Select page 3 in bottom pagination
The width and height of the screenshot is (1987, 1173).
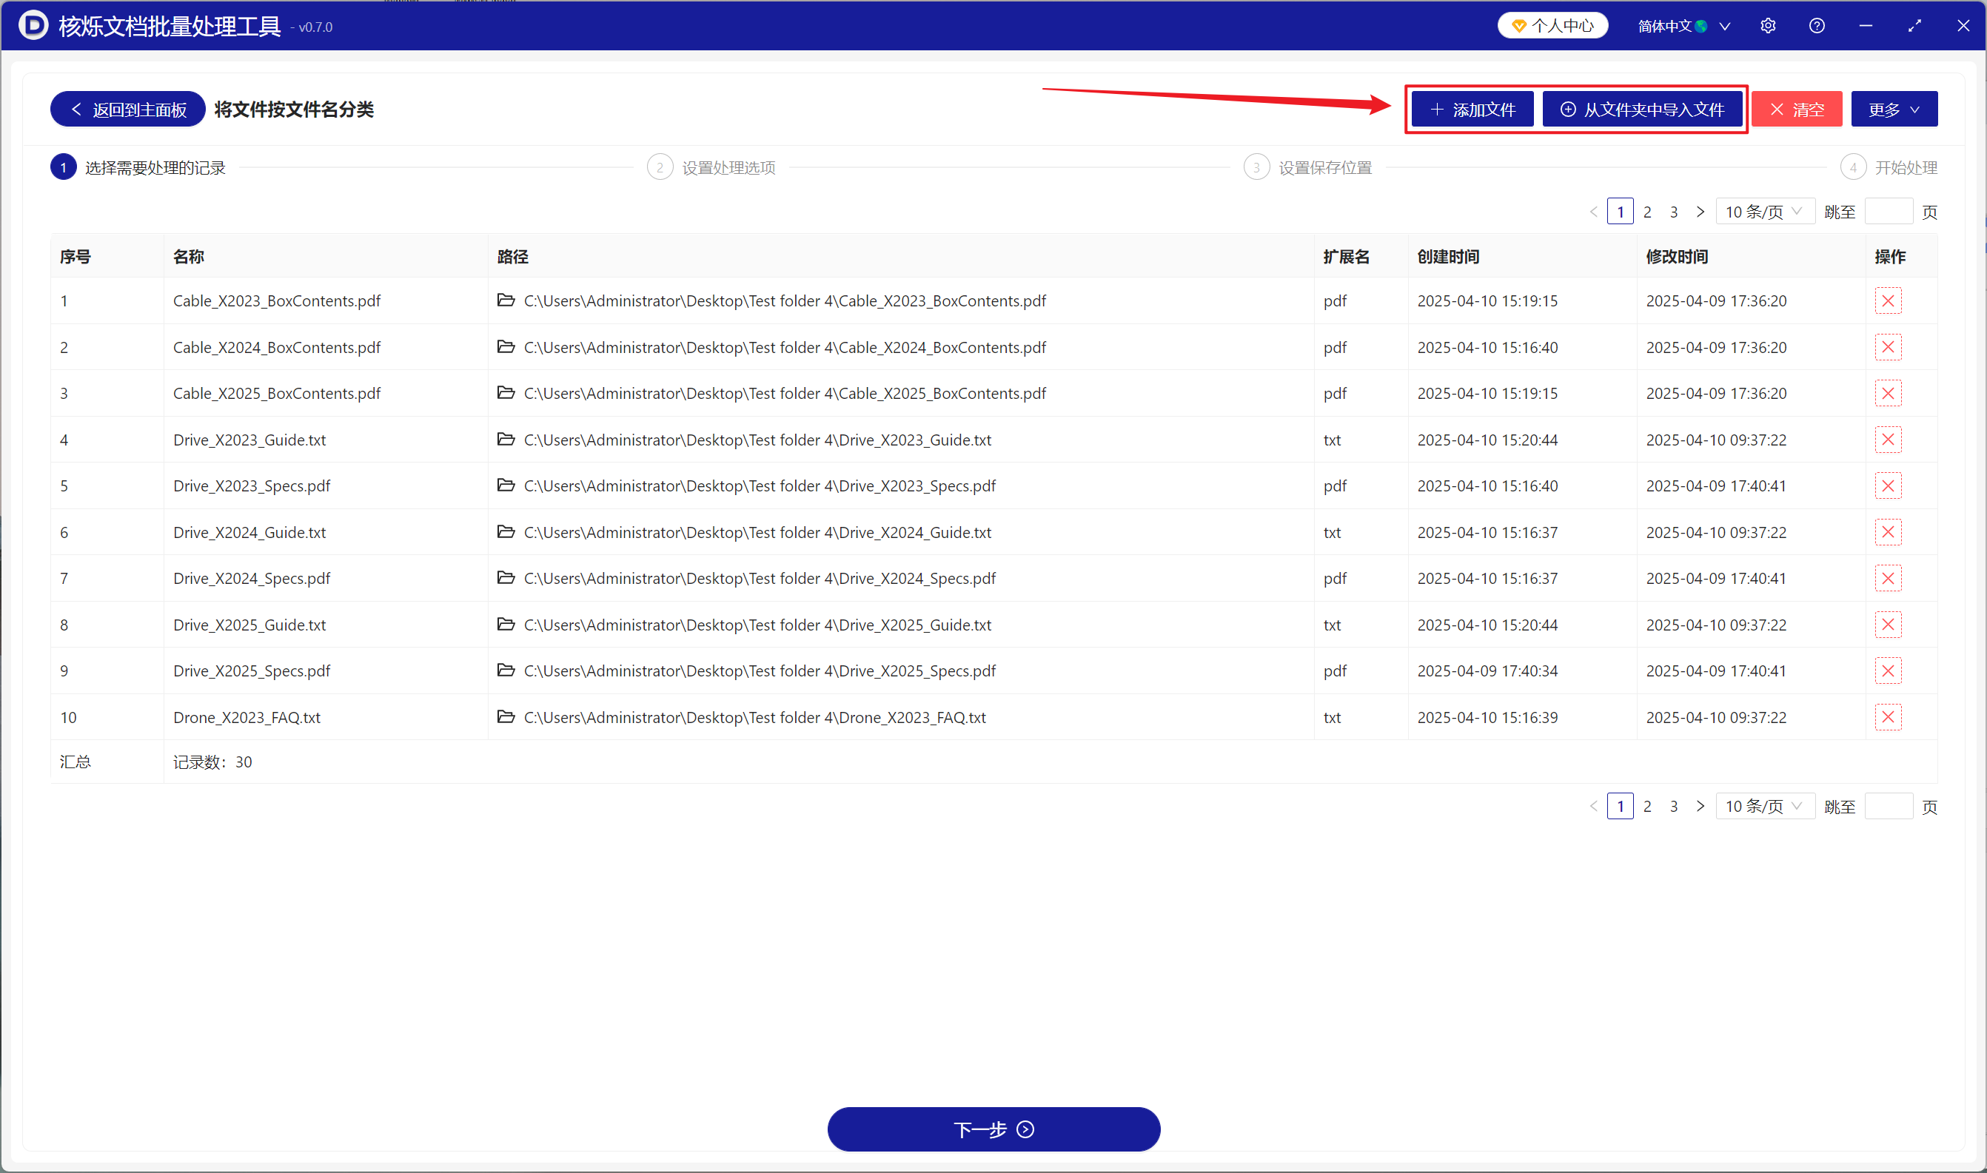click(1674, 806)
